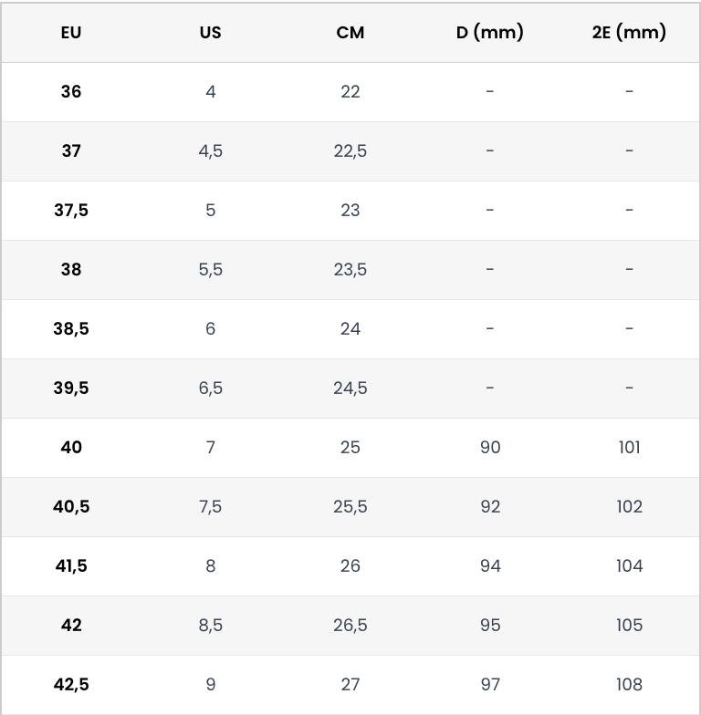Viewport: 701px width, 715px height.
Task: Select the 2E (mm) column header
Action: [629, 33]
